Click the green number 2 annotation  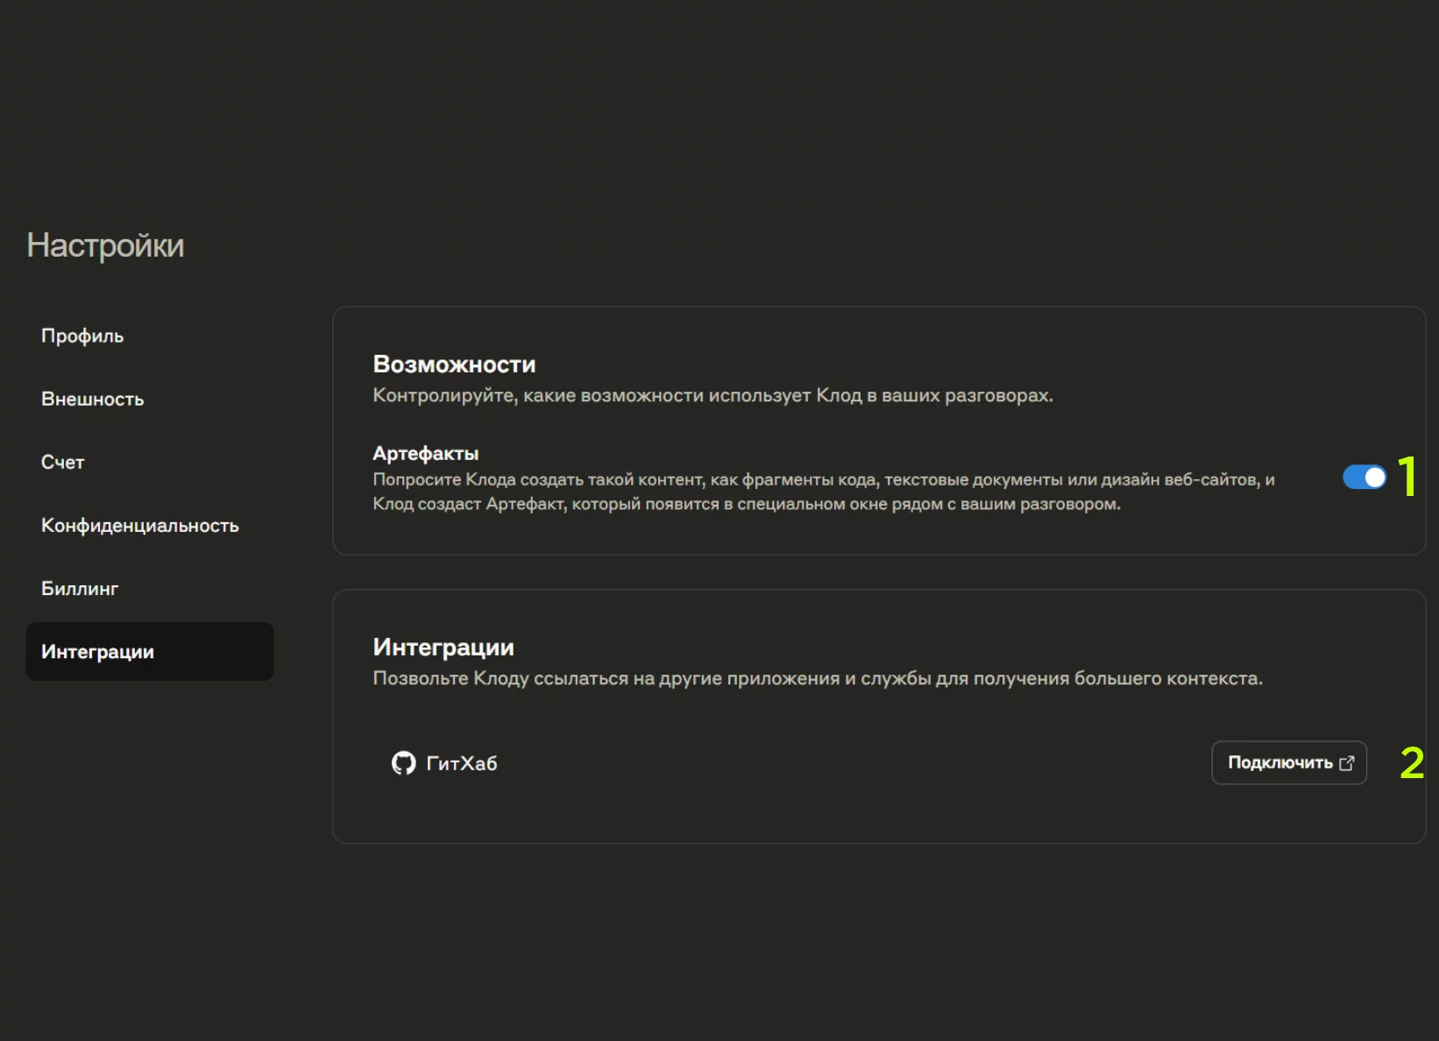click(1411, 763)
